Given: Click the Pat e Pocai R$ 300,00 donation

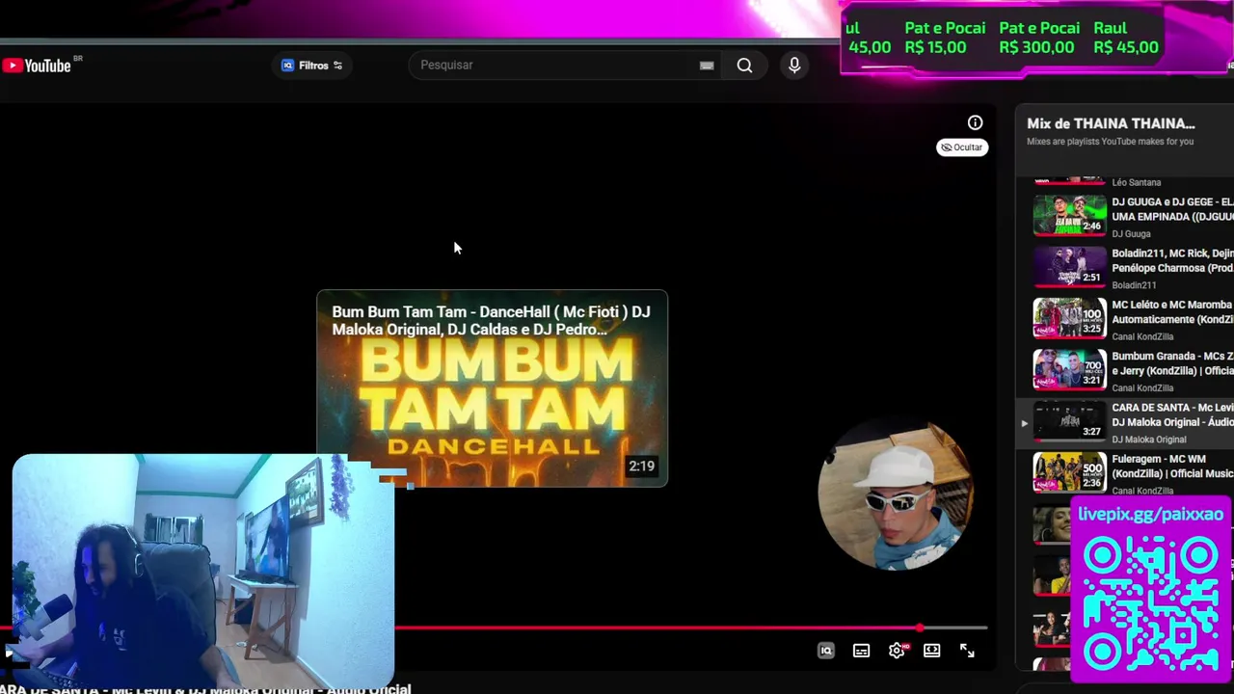Looking at the screenshot, I should coord(1039,38).
